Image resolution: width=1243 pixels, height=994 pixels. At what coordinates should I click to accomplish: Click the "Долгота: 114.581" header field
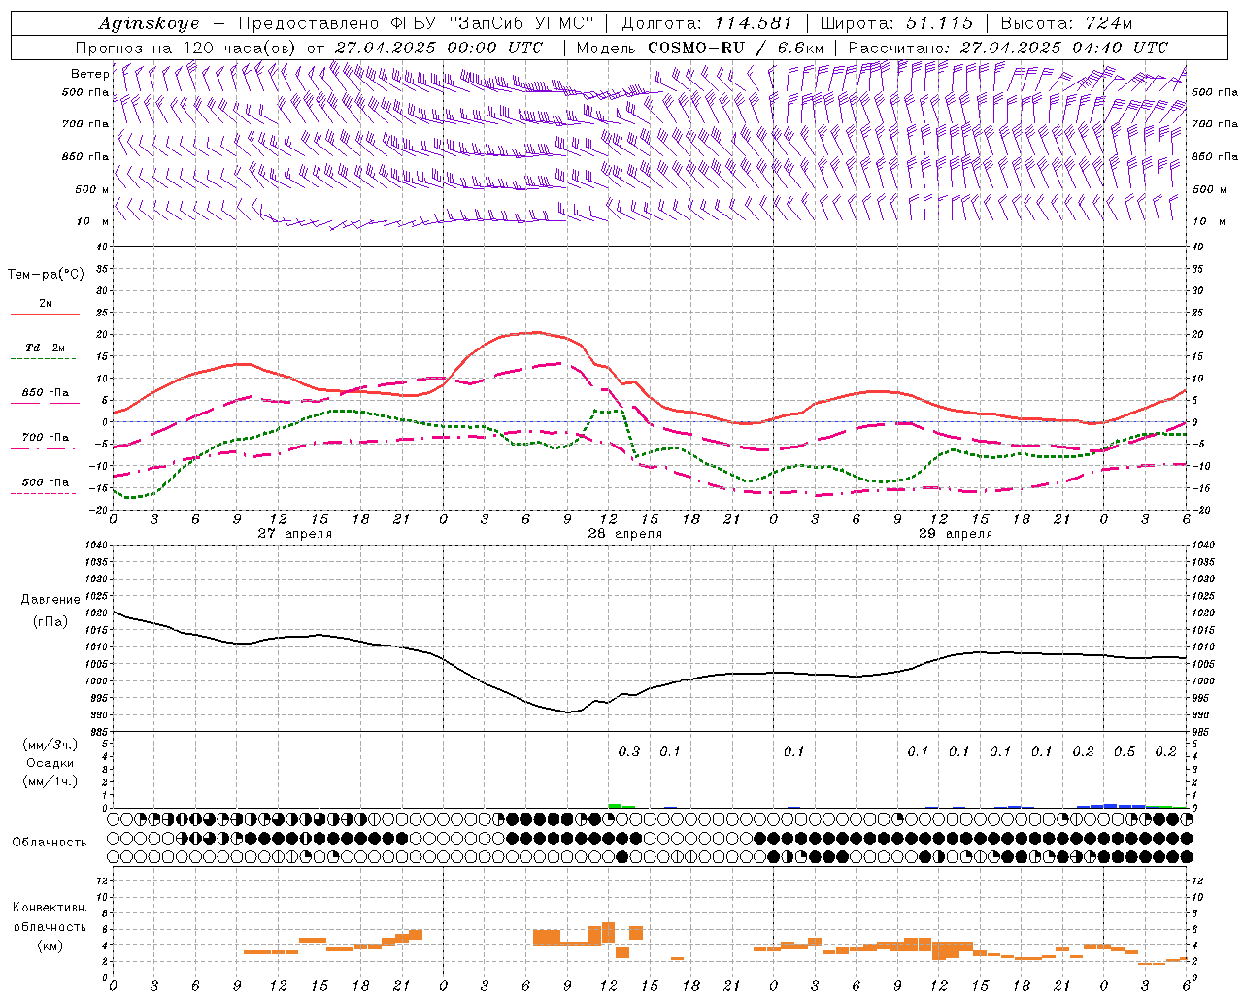[707, 23]
